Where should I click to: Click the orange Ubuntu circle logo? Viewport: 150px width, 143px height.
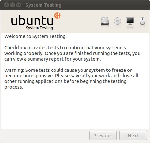(57, 15)
